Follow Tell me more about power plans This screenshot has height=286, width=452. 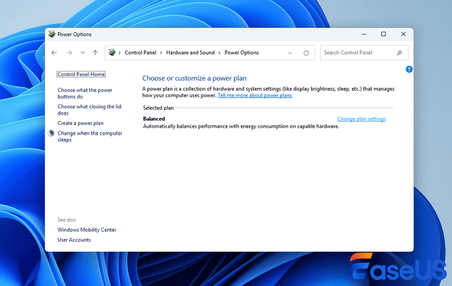255,95
